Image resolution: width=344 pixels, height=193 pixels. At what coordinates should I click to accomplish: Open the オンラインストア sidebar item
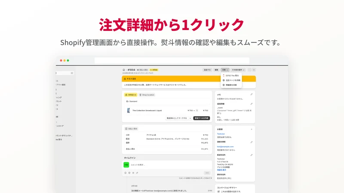pyautogui.click(x=60, y=126)
